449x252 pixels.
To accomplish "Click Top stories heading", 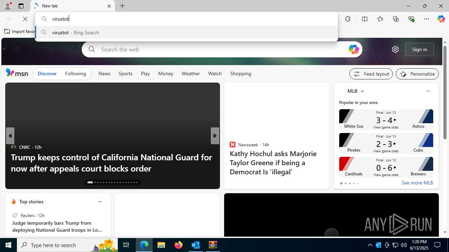I will pos(31,202).
